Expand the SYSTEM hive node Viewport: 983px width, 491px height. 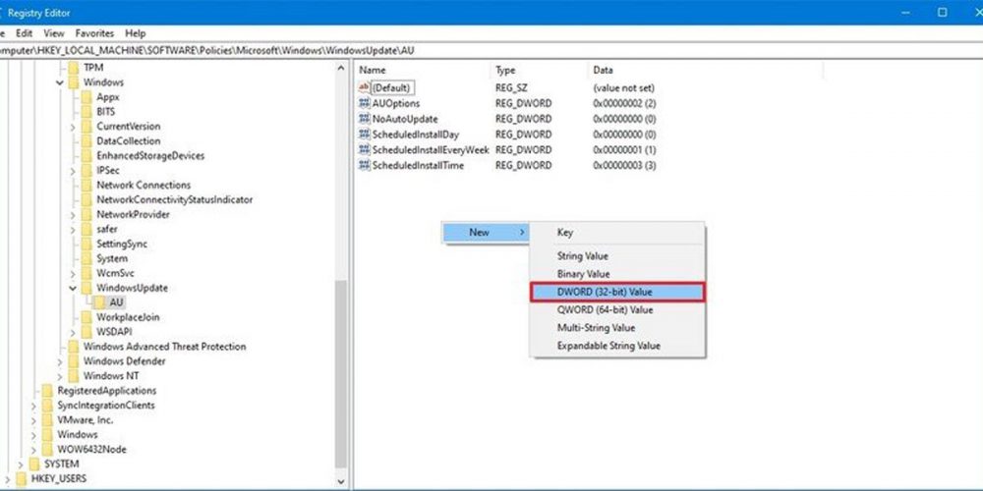pos(21,464)
